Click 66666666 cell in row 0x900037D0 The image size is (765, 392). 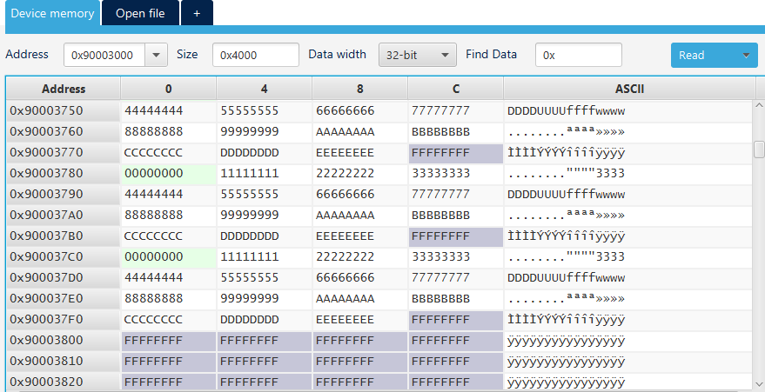click(359, 277)
